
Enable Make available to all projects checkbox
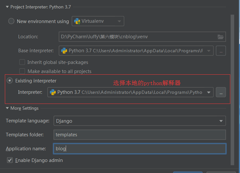[22, 71]
